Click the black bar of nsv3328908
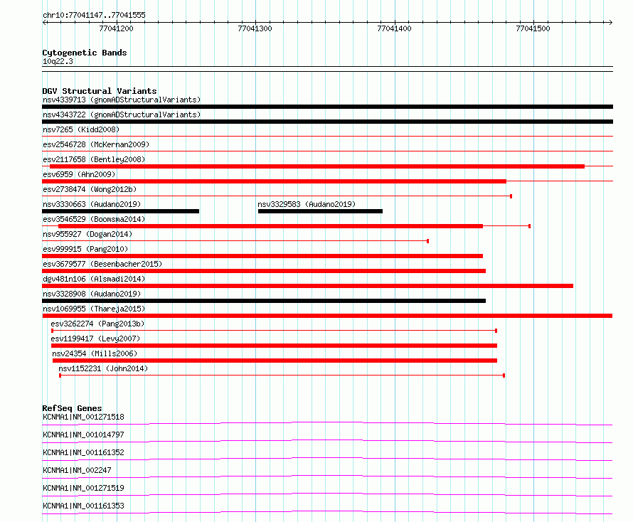This screenshot has width=633, height=522. pos(264,301)
